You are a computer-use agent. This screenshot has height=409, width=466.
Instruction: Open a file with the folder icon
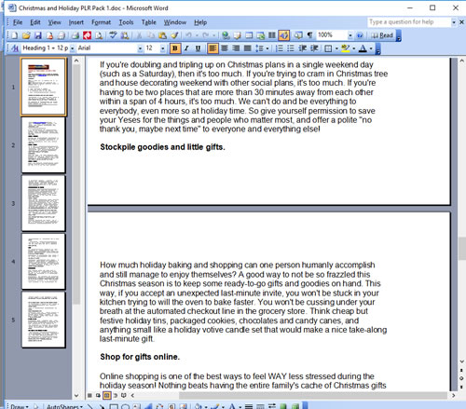[26, 35]
